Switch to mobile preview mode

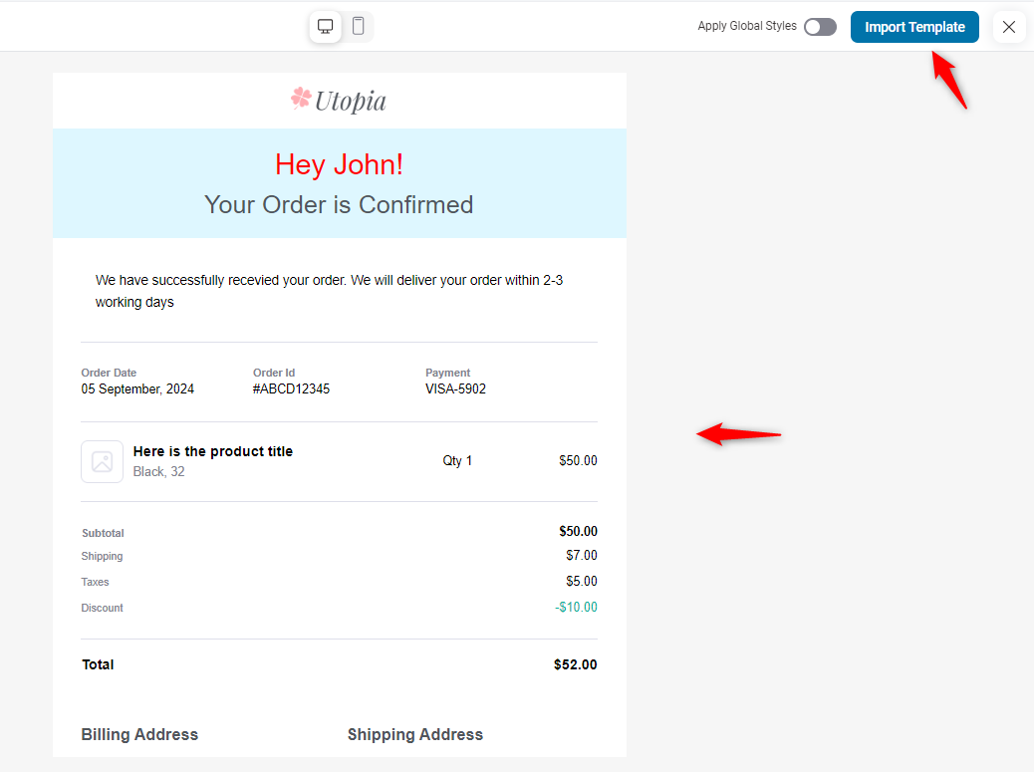[359, 27]
